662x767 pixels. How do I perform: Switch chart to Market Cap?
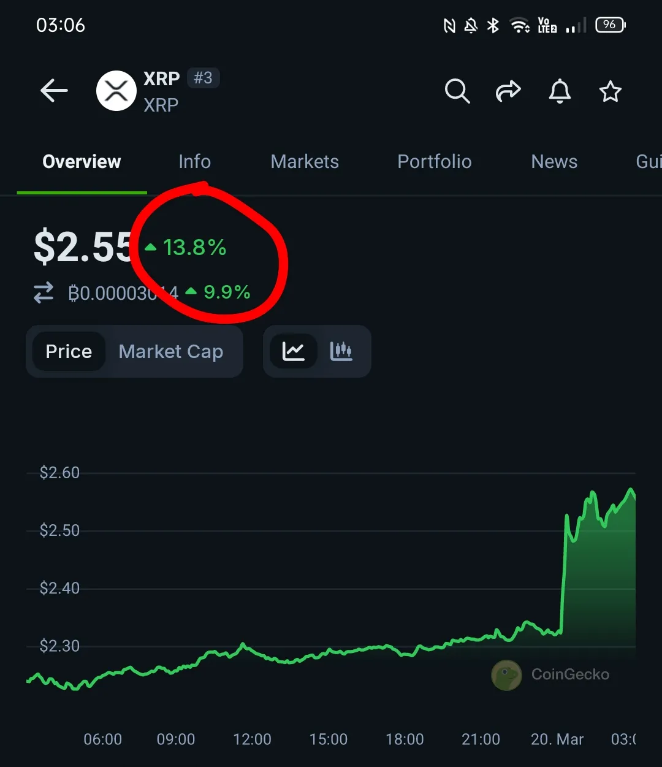pyautogui.click(x=171, y=351)
